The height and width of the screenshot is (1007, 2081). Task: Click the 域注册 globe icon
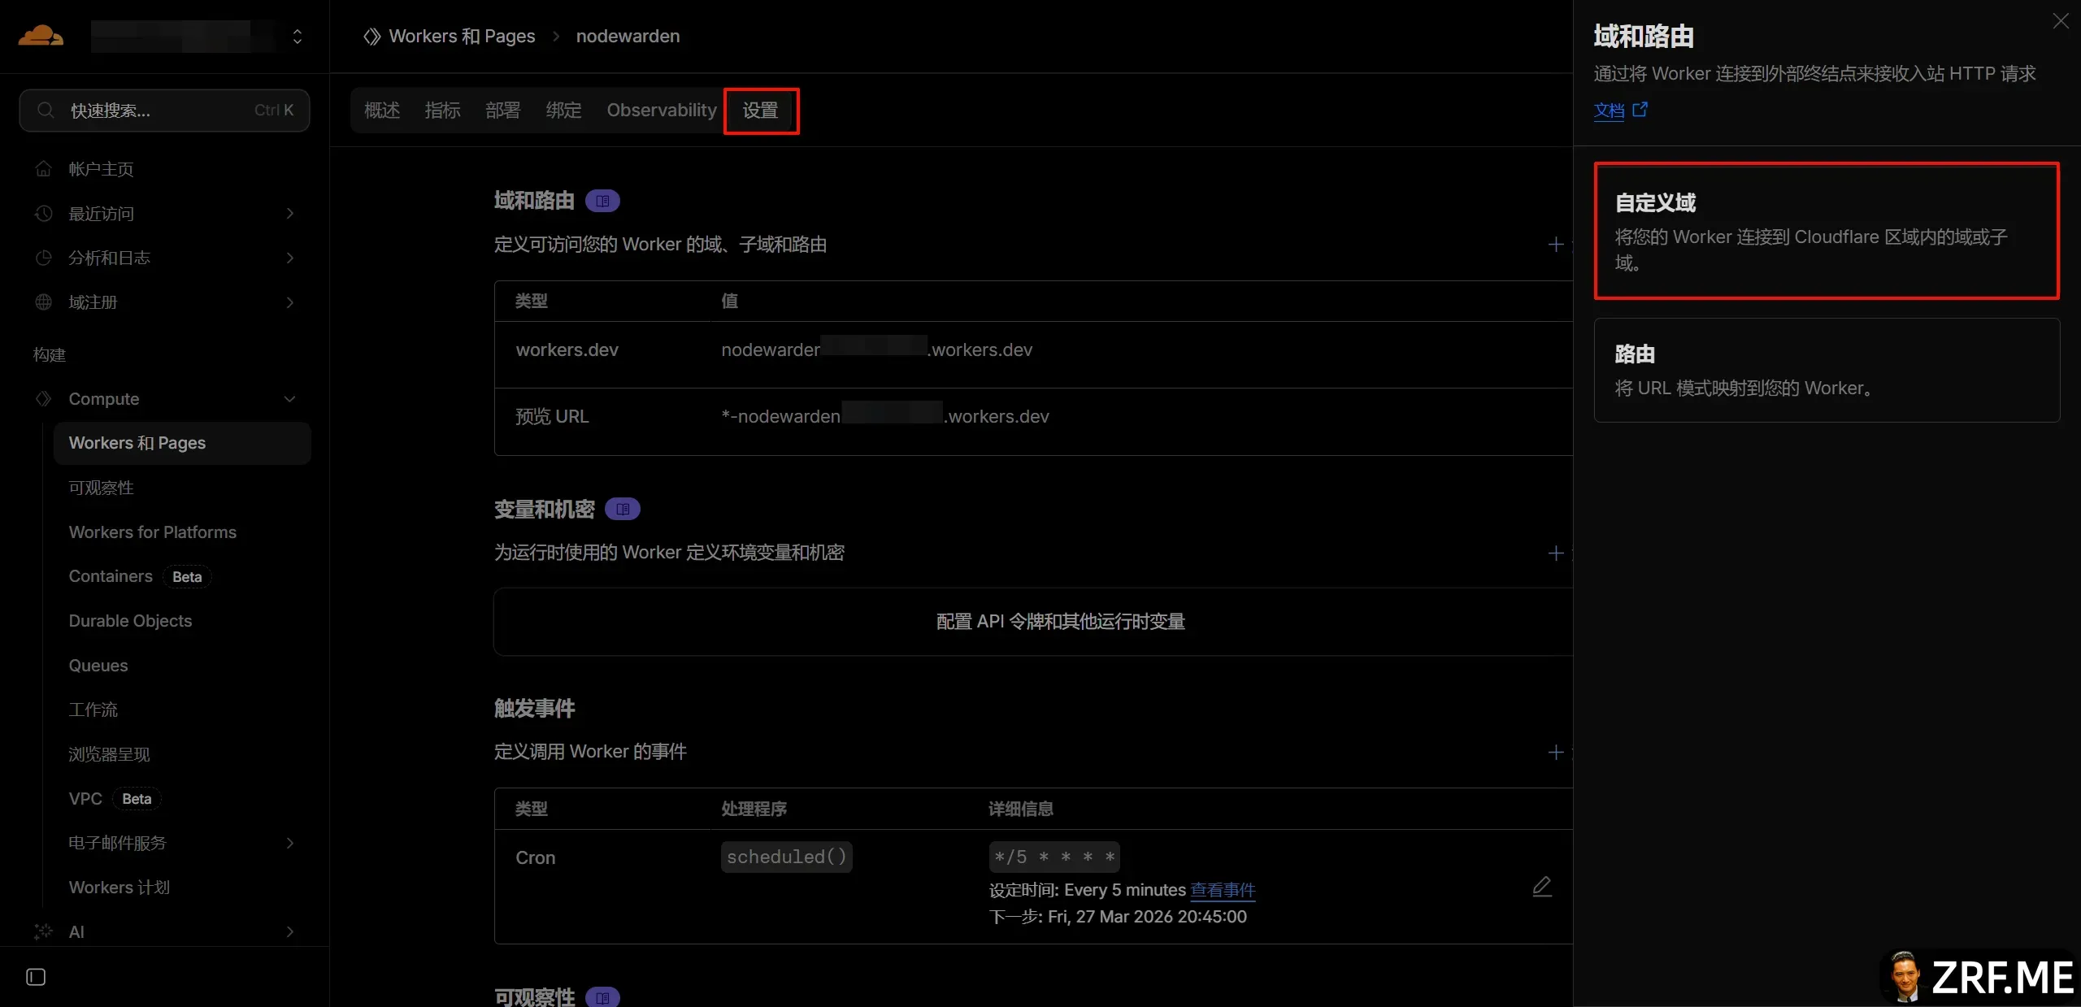coord(44,302)
